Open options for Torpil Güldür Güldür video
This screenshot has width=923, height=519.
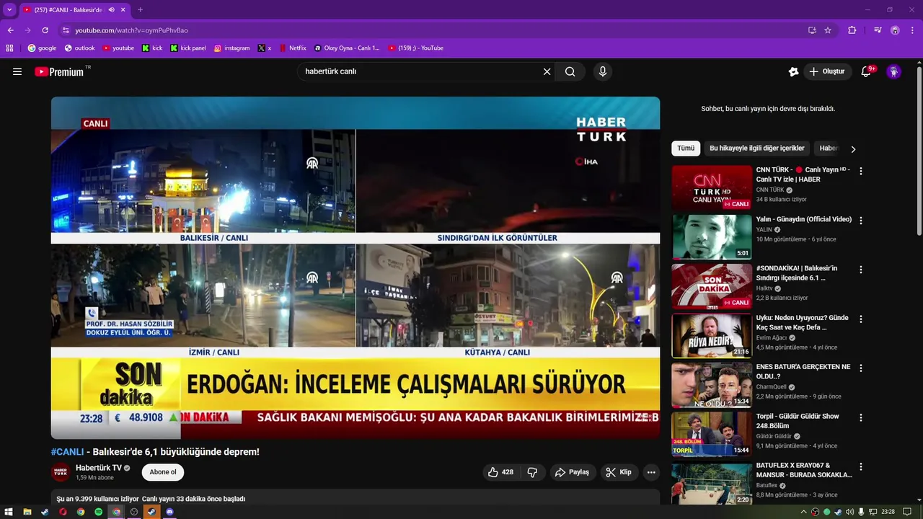(860, 417)
